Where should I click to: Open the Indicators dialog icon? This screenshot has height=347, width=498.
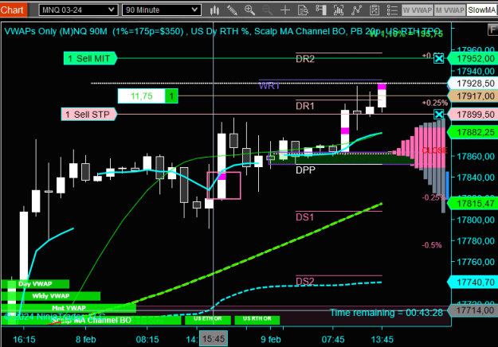coord(357,10)
